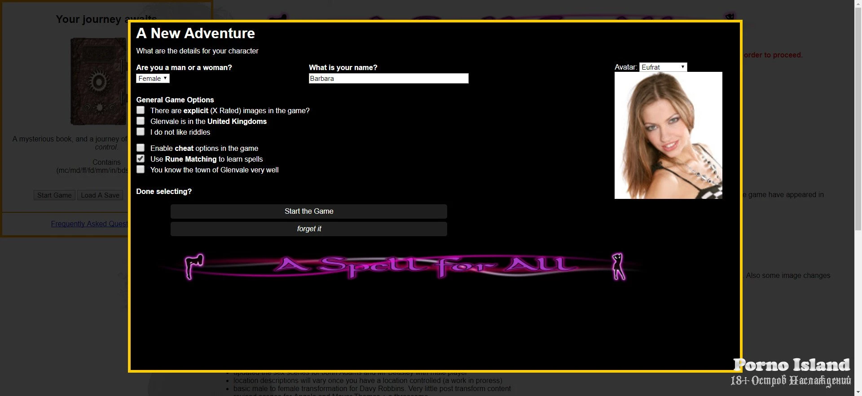Click the forget it button
Viewport: 862px width, 396px height.
309,229
